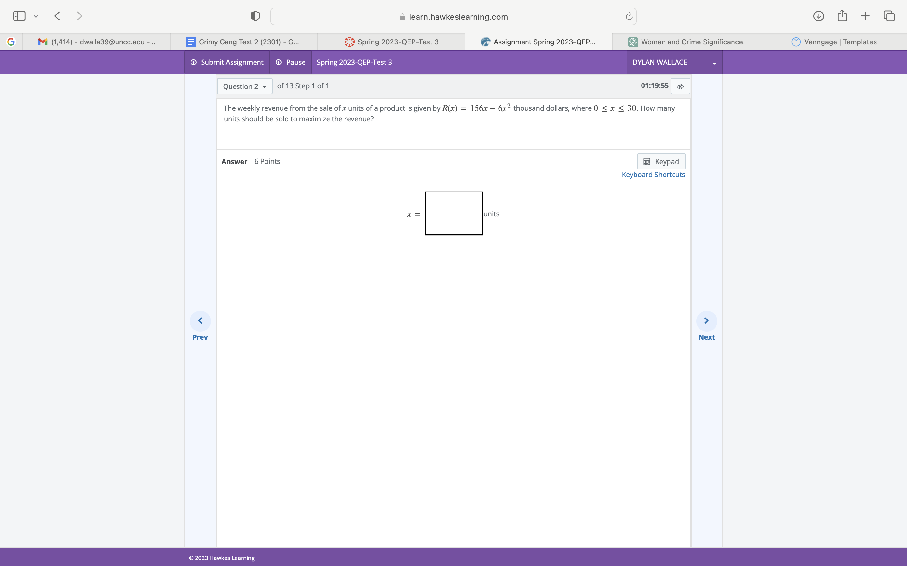Click the Share icon
Image resolution: width=907 pixels, height=566 pixels.
click(842, 16)
